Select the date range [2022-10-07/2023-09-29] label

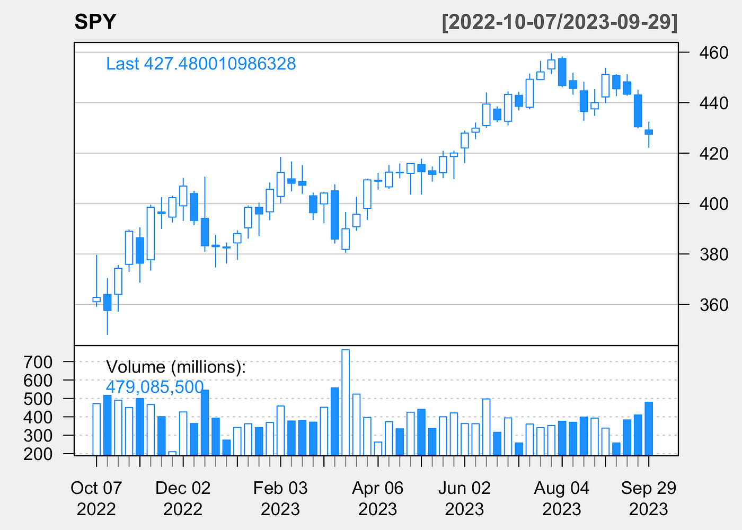560,22
